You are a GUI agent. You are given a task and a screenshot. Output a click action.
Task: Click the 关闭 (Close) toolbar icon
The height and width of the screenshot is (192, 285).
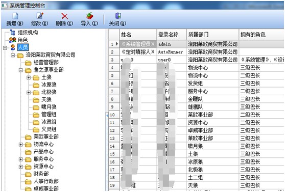pos(118,16)
